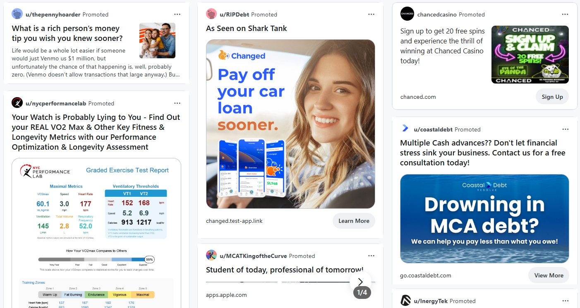580x308 pixels.
Task: Advance carousel with the next arrow
Action: tap(360, 282)
